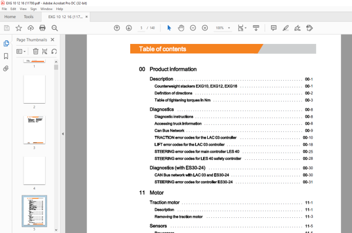Go to previous page with the up arrow
Viewport: 352px width, 233px height.
[x=117, y=28]
